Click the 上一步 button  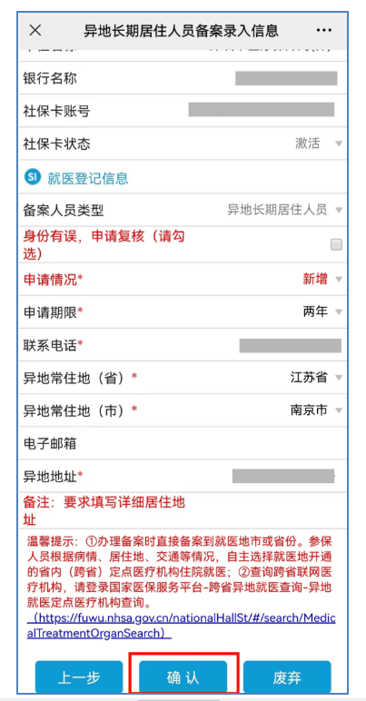coord(79,677)
